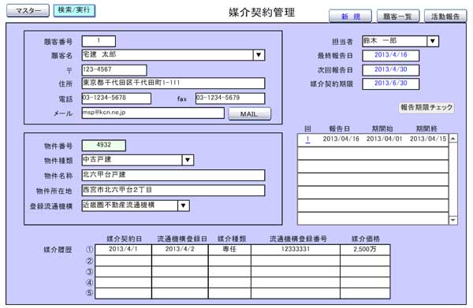
Task: Click the 物件種類 field 中古戸建
Action: [132, 160]
